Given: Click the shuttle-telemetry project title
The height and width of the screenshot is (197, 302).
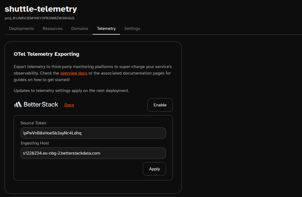Looking at the screenshot, I should (41, 9).
